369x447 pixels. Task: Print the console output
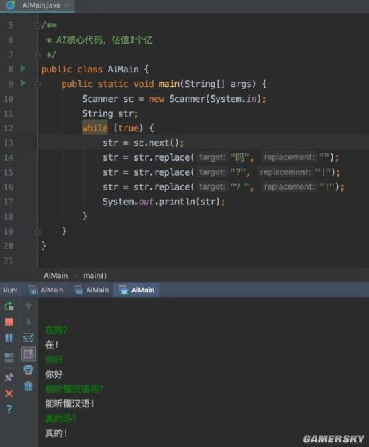click(x=28, y=370)
